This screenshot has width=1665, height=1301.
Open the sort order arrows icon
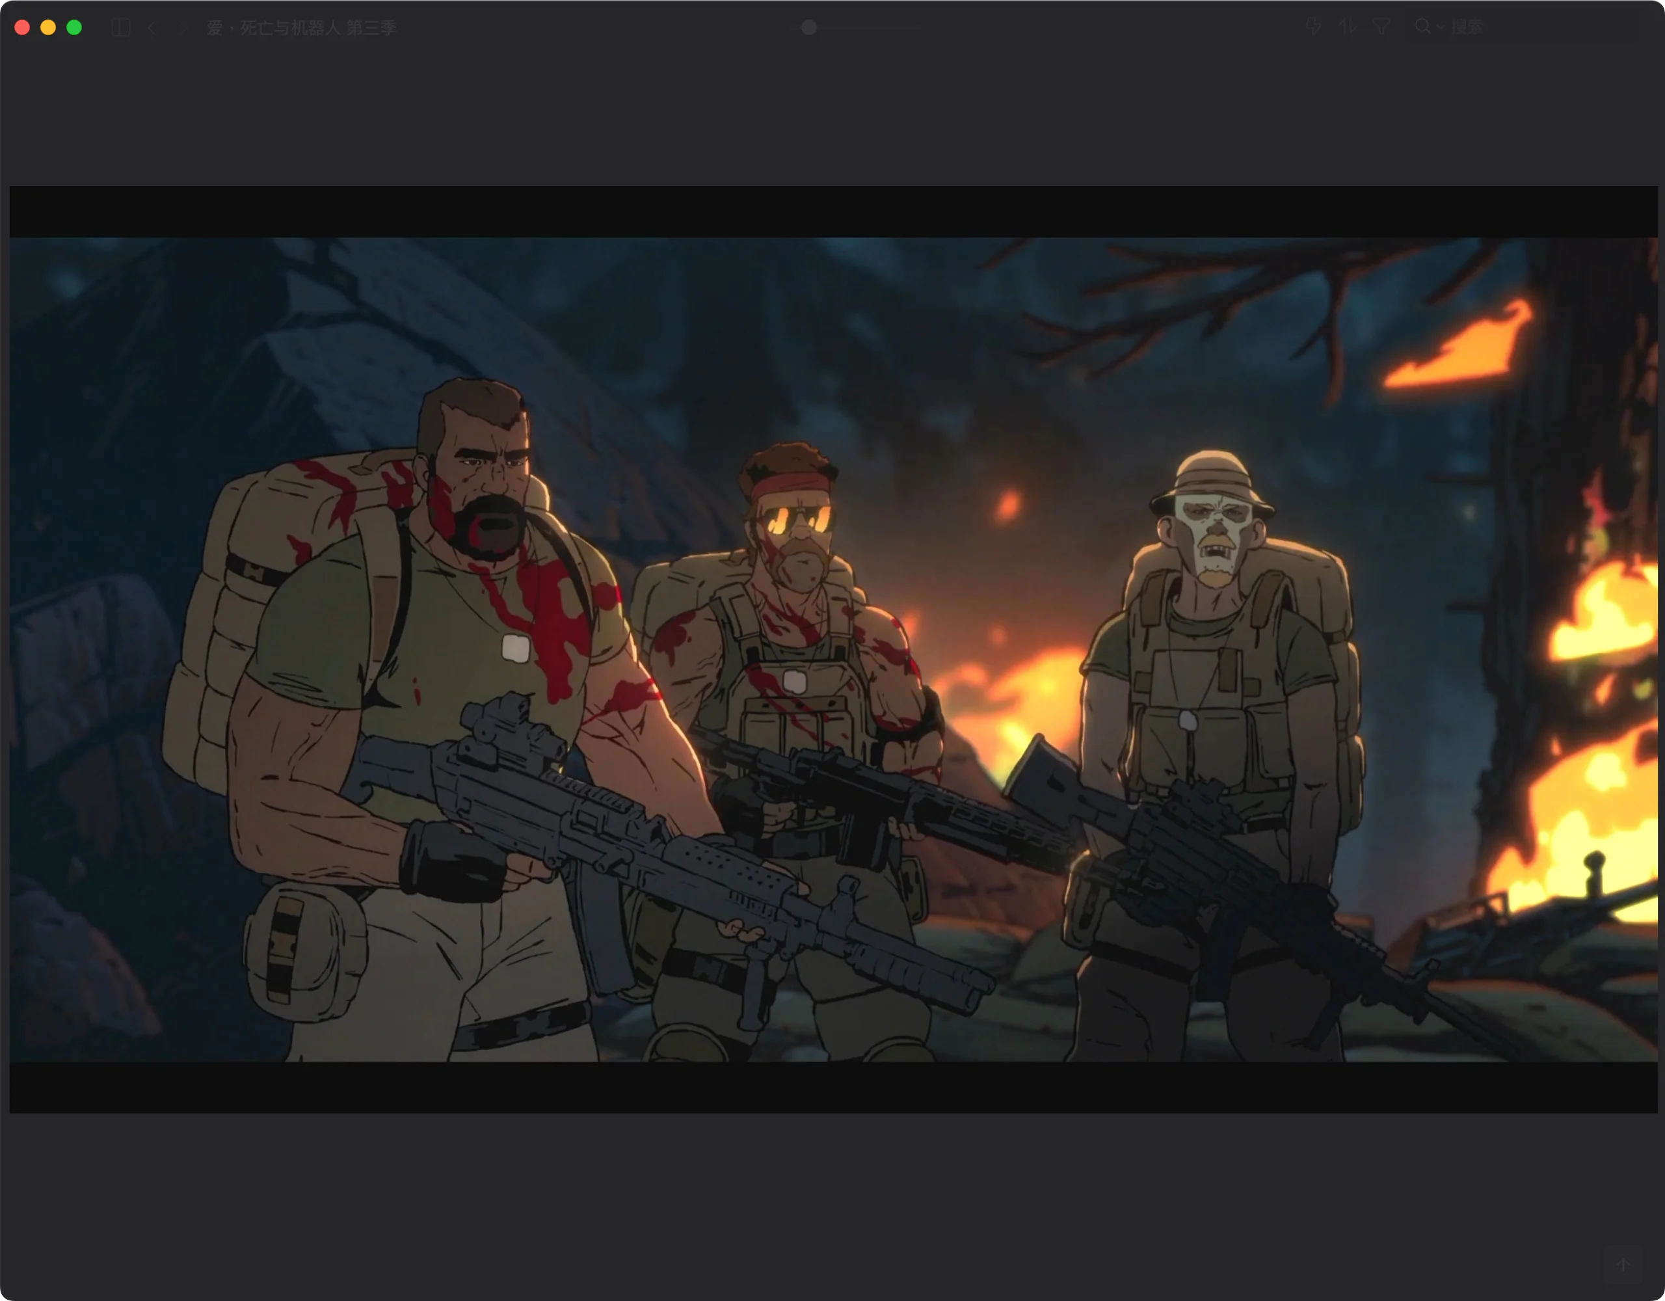click(1347, 27)
